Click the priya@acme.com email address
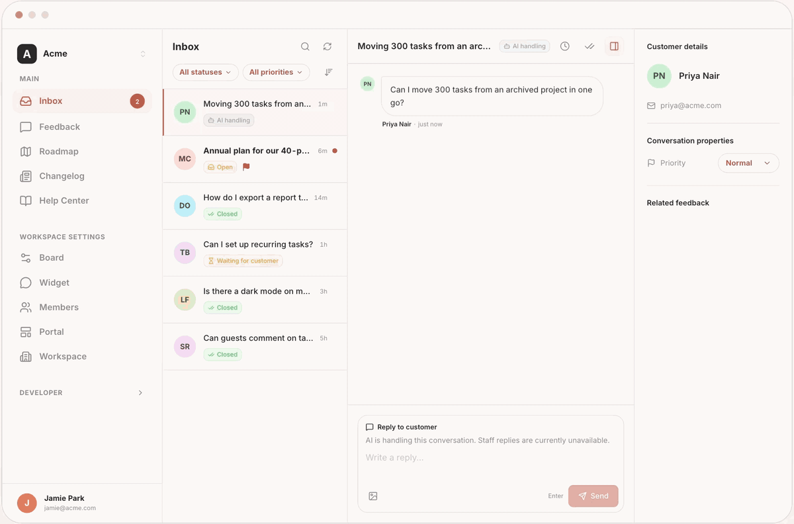The image size is (794, 524). click(x=691, y=105)
